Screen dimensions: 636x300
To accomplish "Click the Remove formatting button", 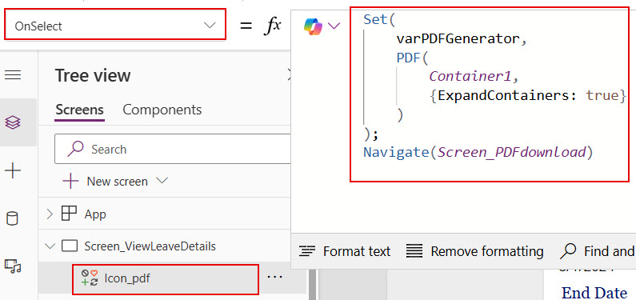I will [x=474, y=251].
